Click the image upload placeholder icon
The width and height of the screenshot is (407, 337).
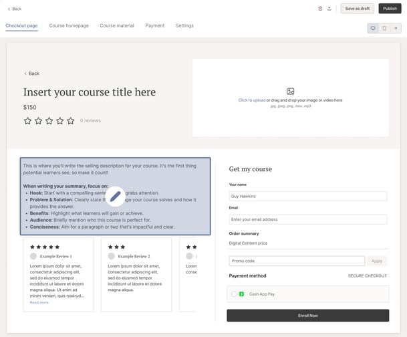coord(291,92)
